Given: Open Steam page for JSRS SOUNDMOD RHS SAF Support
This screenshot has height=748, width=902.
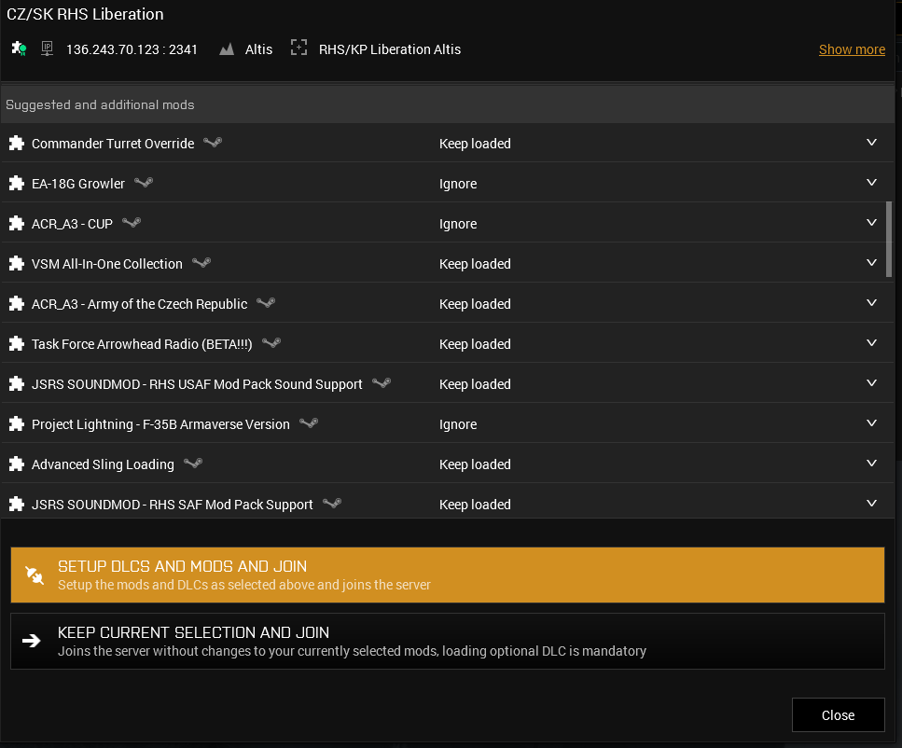Looking at the screenshot, I should pyautogui.click(x=331, y=504).
